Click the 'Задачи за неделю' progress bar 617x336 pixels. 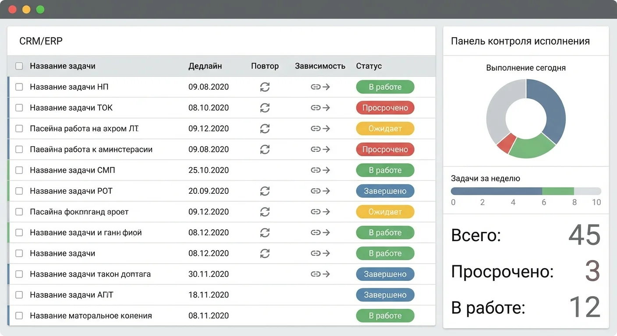point(526,191)
